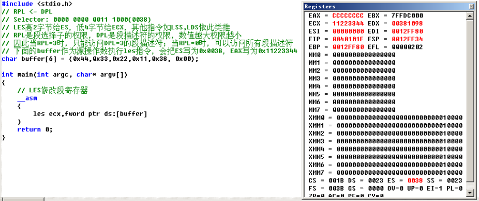The image size is (479, 201).
Task: Click the CS value 001B
Action: [336, 180]
